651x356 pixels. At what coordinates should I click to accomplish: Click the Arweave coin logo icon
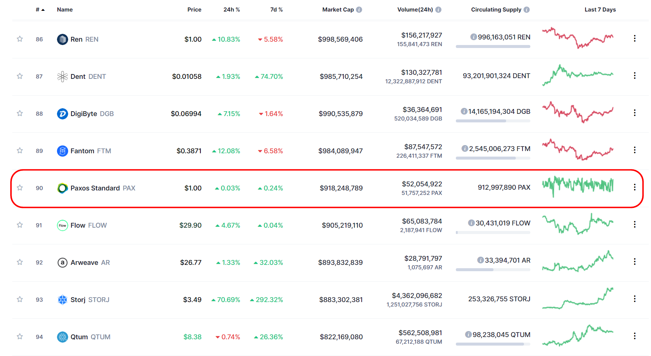[x=62, y=262]
